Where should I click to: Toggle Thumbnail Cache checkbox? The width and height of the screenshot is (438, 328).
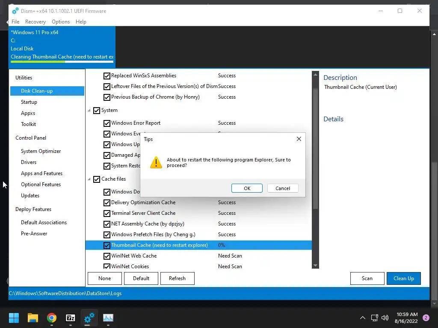tap(107, 246)
